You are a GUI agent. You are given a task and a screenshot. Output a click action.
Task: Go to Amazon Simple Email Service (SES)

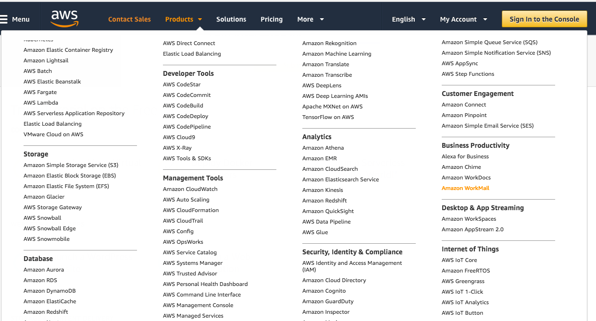pos(488,126)
